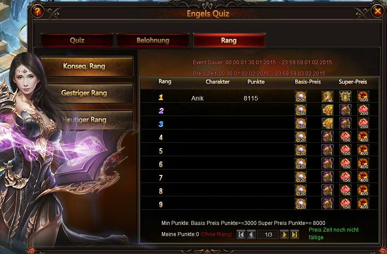Jump to first ranking page
Image resolution: width=387 pixels, height=254 pixels.
241,234
